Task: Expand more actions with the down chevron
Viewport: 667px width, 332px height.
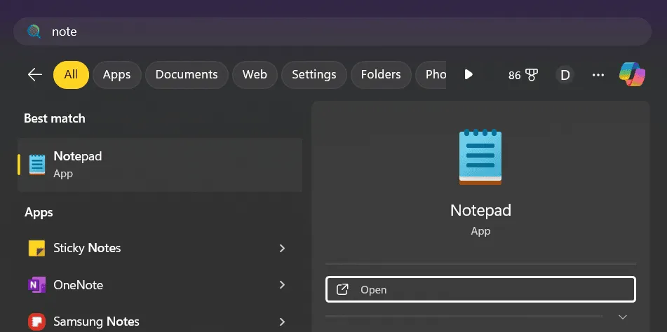Action: (623, 317)
